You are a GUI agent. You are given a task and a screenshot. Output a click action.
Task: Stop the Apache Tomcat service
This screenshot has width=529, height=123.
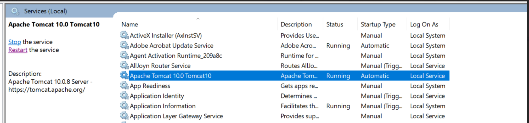point(14,42)
